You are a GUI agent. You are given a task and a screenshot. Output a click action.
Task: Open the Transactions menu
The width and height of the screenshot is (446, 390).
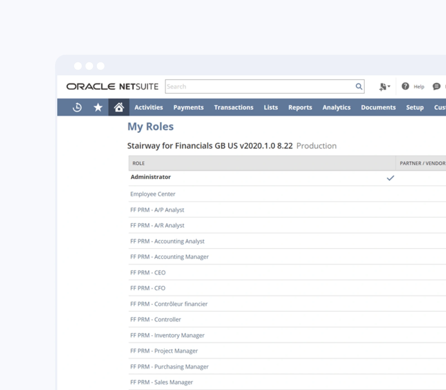click(x=234, y=107)
